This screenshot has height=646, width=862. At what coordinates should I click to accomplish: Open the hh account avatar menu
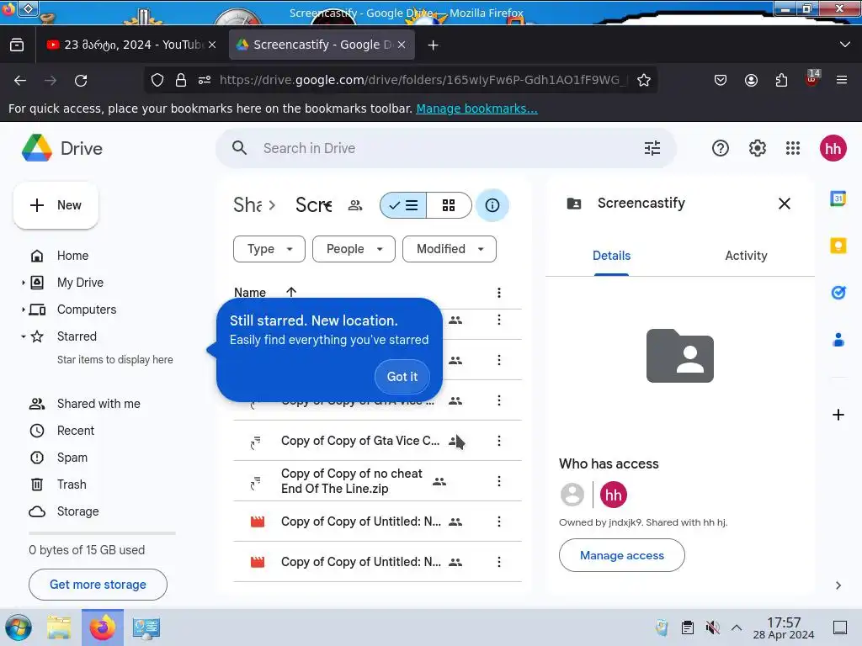[833, 148]
